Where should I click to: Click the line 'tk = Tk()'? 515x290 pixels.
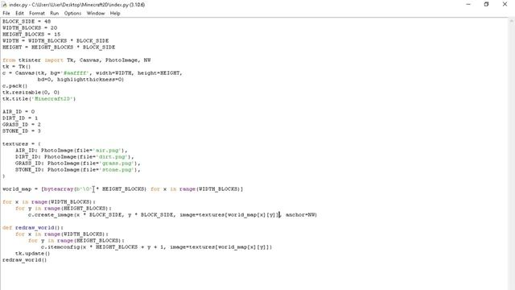pyautogui.click(x=16, y=66)
